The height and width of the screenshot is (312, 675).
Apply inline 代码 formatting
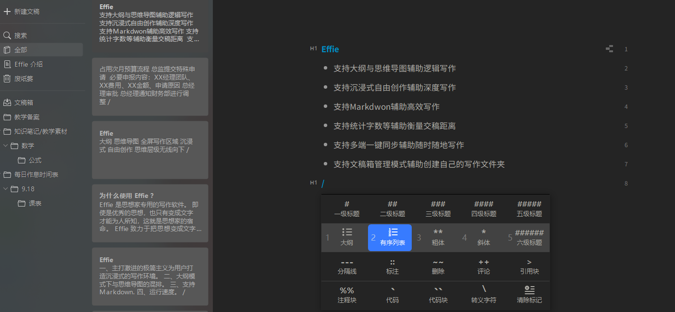[393, 295]
